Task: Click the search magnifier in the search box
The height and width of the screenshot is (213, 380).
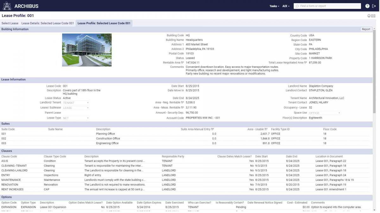Action: (297, 6)
